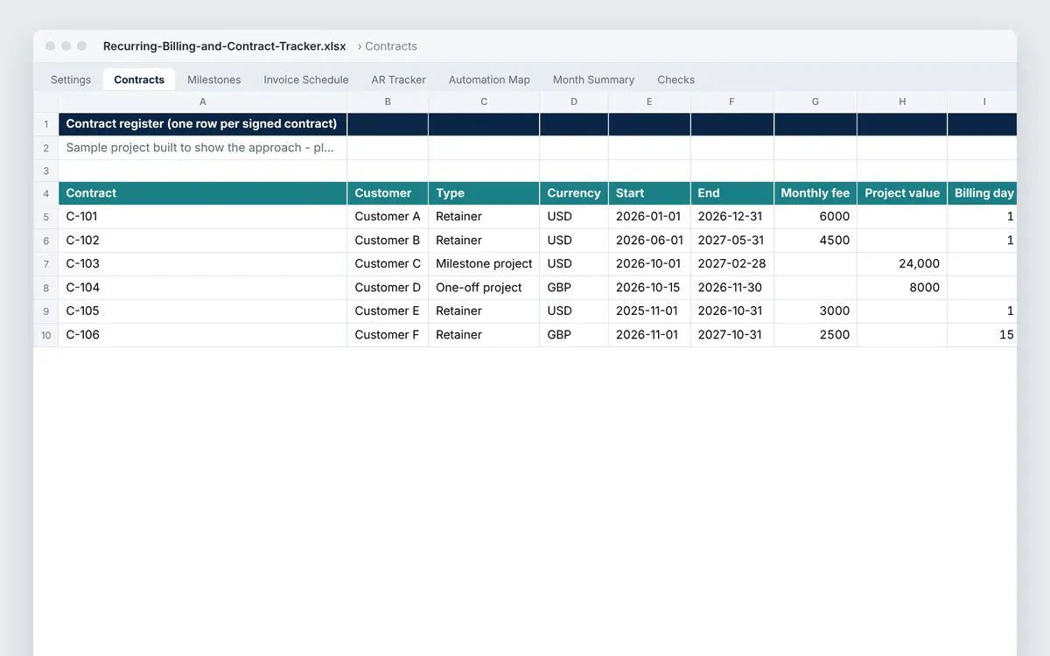Click the monthly fee 6000 cell
This screenshot has width=1050, height=656.
(x=815, y=217)
